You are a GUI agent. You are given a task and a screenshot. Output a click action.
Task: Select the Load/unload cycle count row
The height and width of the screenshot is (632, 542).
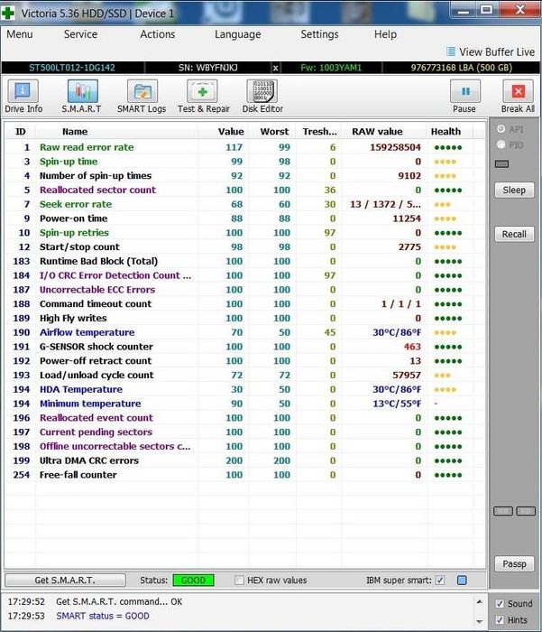tap(244, 376)
